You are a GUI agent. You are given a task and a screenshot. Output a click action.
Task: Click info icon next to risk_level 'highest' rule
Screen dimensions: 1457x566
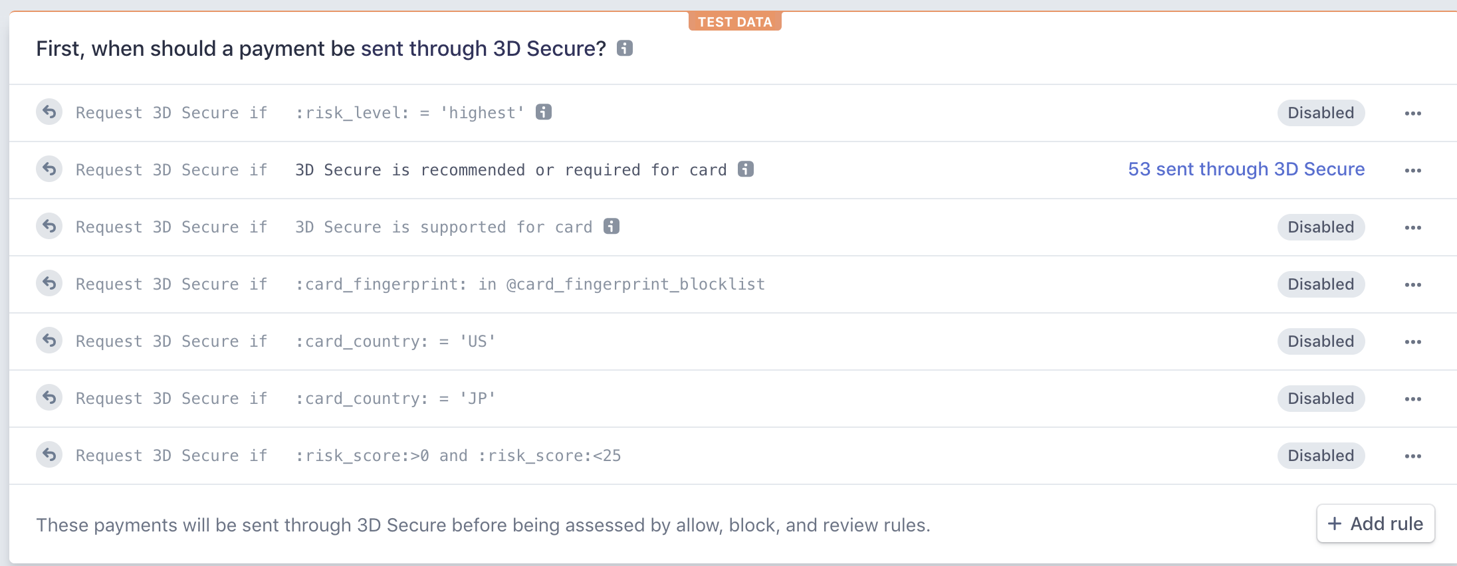(544, 112)
